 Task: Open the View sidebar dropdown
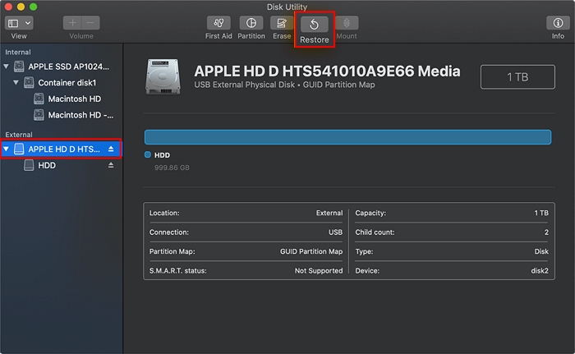click(x=20, y=24)
